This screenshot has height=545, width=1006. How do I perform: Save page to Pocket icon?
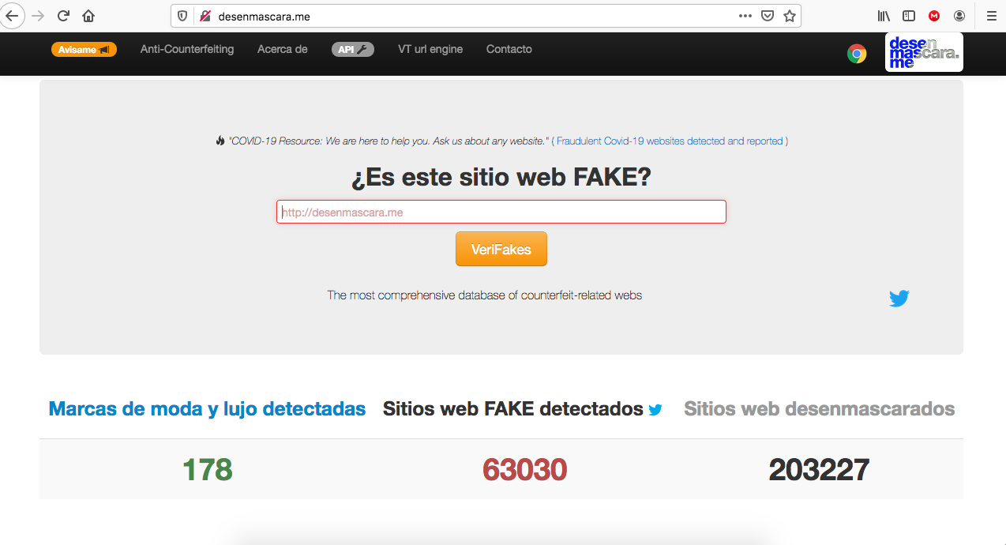[x=767, y=16]
